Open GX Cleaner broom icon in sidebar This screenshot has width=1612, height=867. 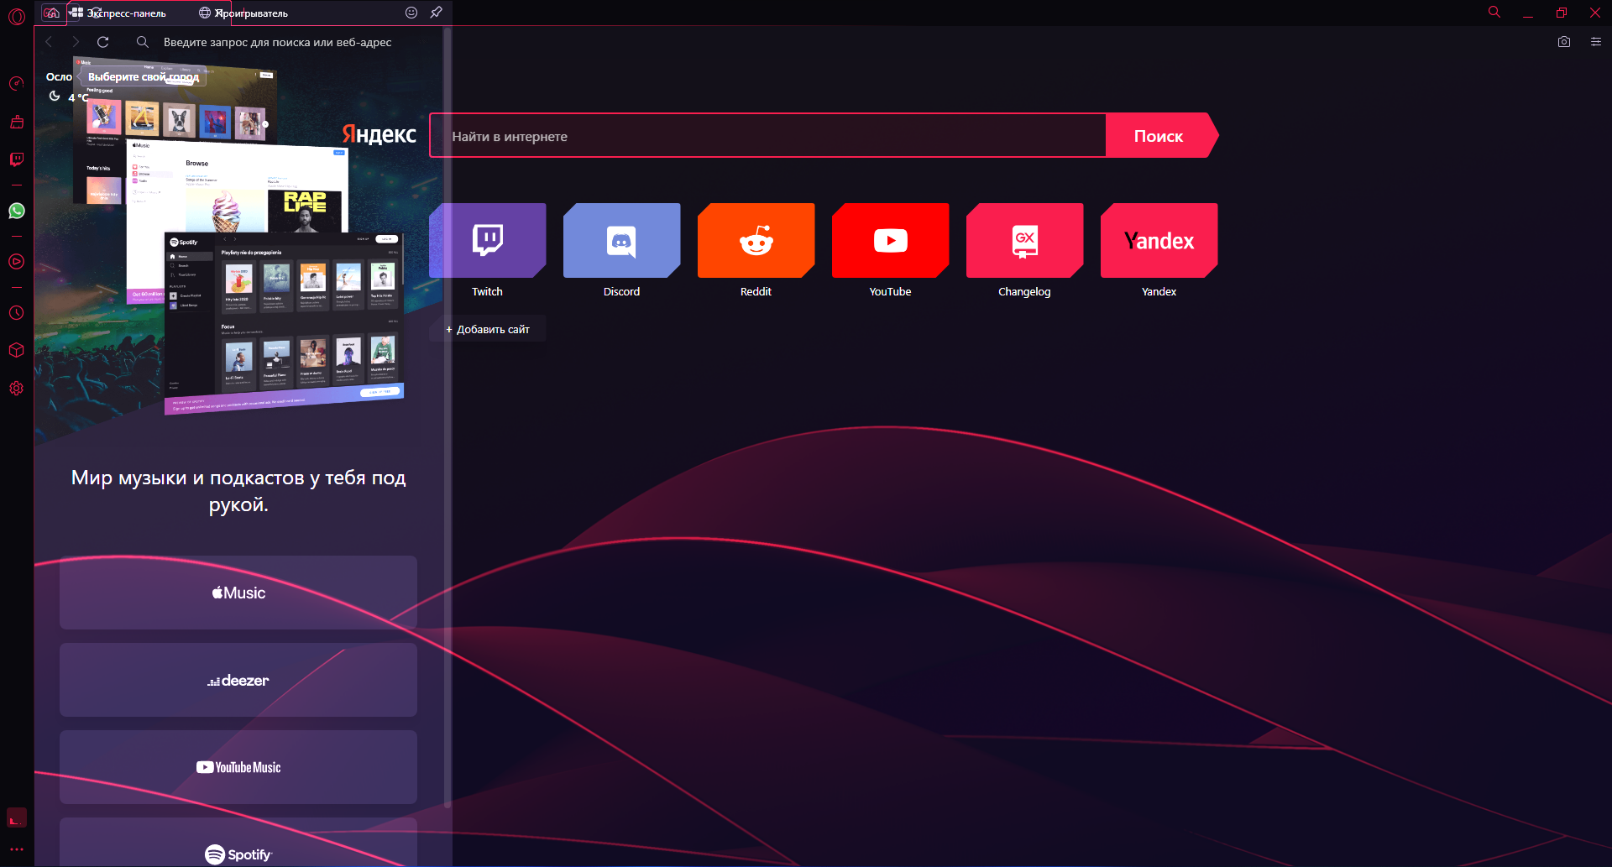16,123
